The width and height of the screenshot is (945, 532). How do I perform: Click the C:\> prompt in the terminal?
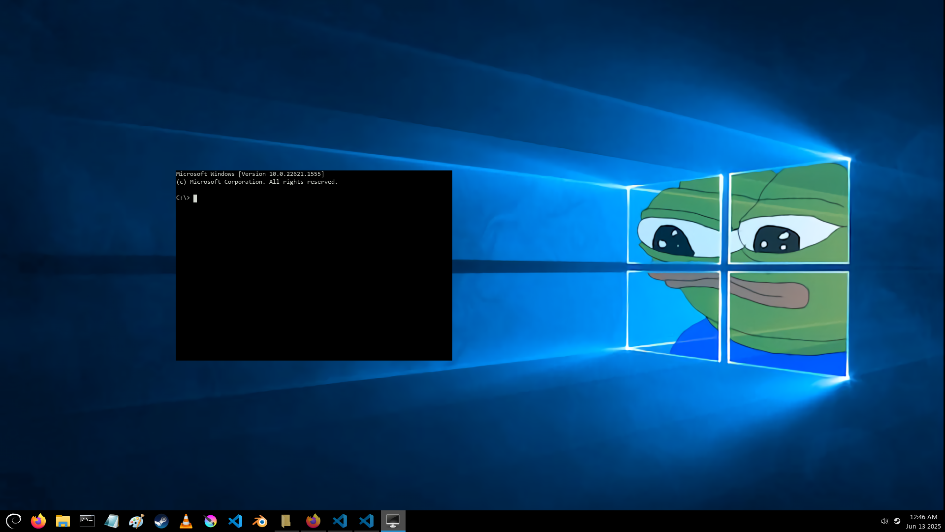pos(183,198)
